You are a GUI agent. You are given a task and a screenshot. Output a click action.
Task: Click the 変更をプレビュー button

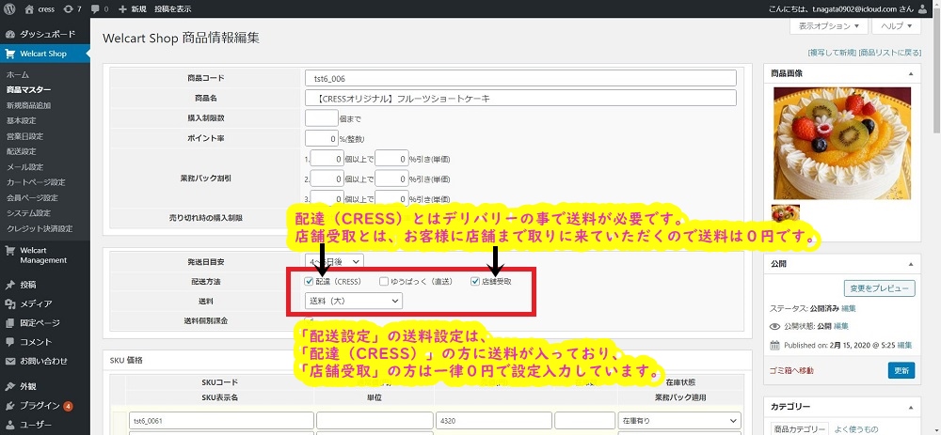(879, 287)
